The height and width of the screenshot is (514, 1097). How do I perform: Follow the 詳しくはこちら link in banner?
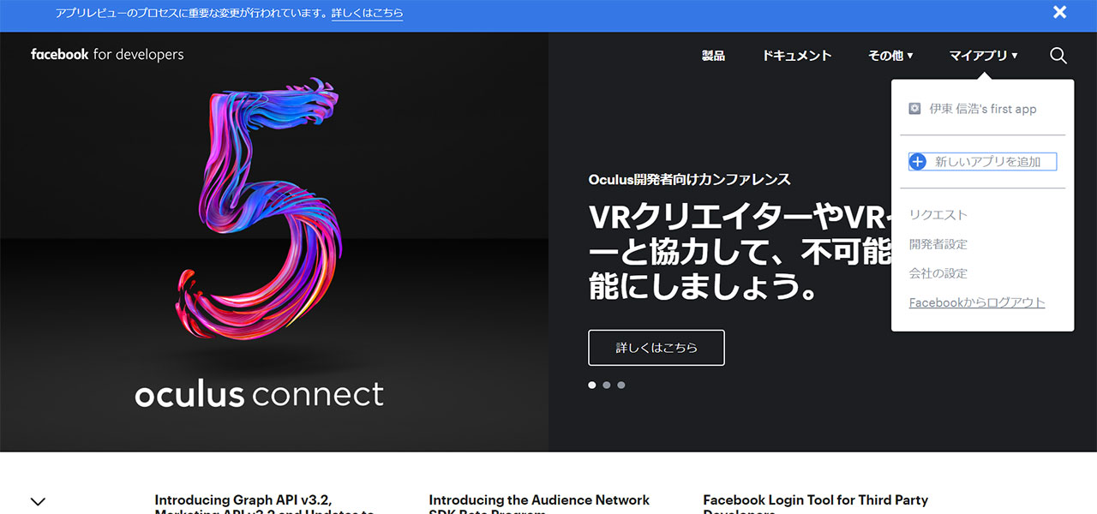367,13
